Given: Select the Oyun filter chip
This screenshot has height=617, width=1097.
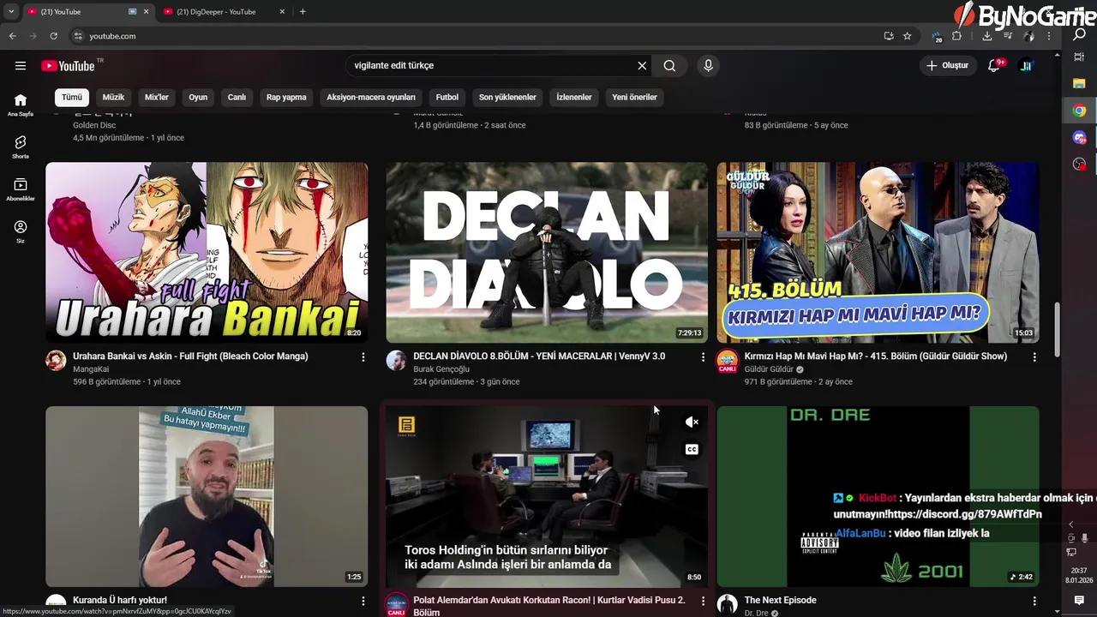Looking at the screenshot, I should coord(198,98).
